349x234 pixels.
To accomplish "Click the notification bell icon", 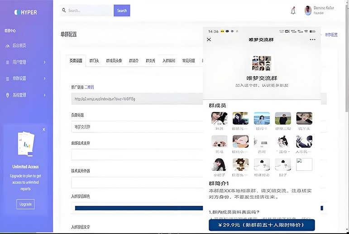I will coord(293,11).
